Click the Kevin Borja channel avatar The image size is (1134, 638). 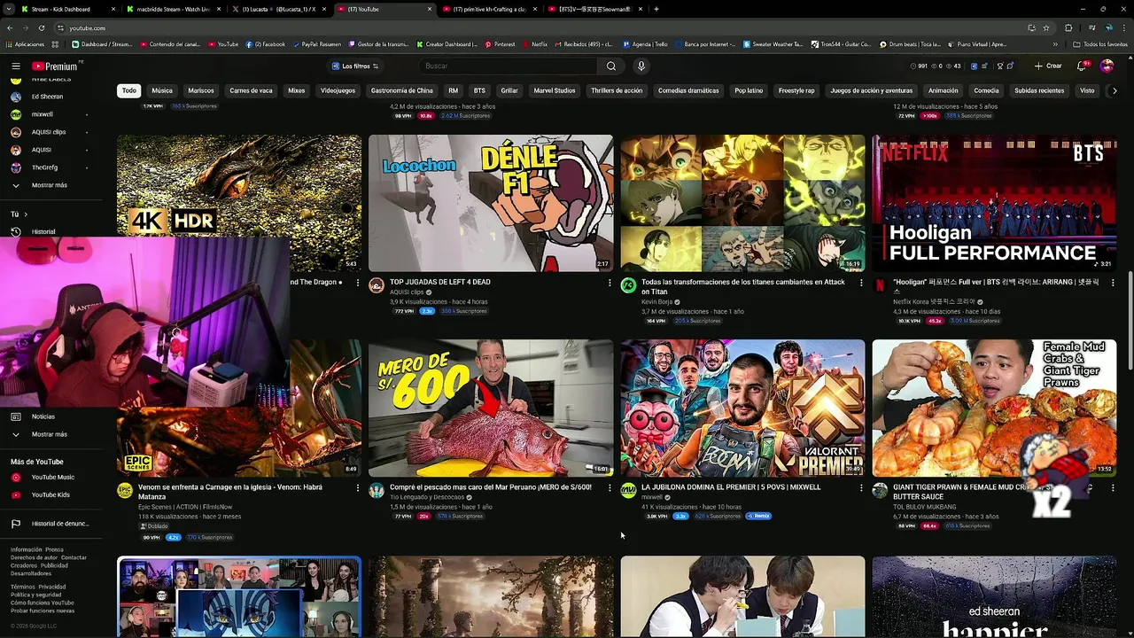[x=628, y=285]
